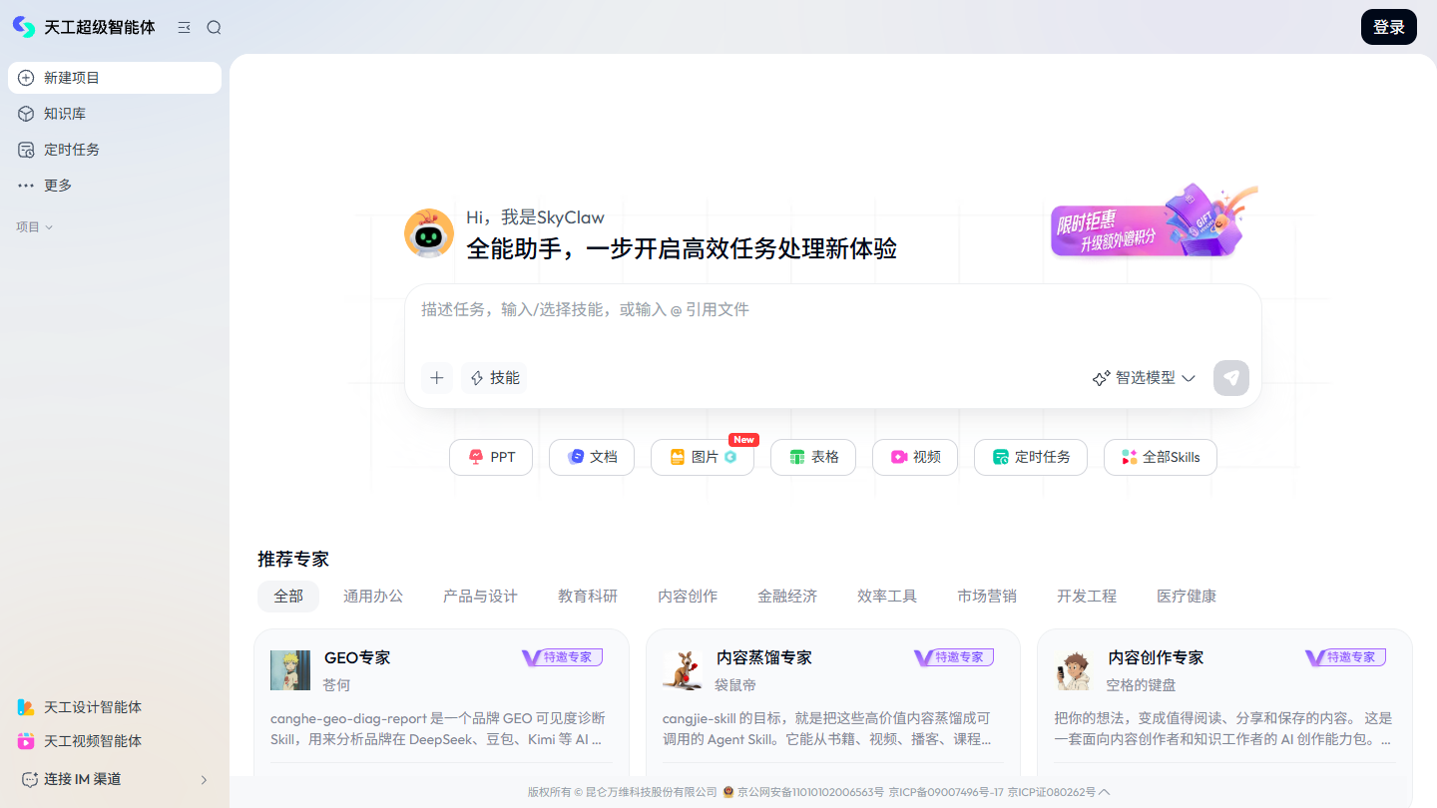
Task: Click the 登录 button
Action: click(x=1389, y=27)
